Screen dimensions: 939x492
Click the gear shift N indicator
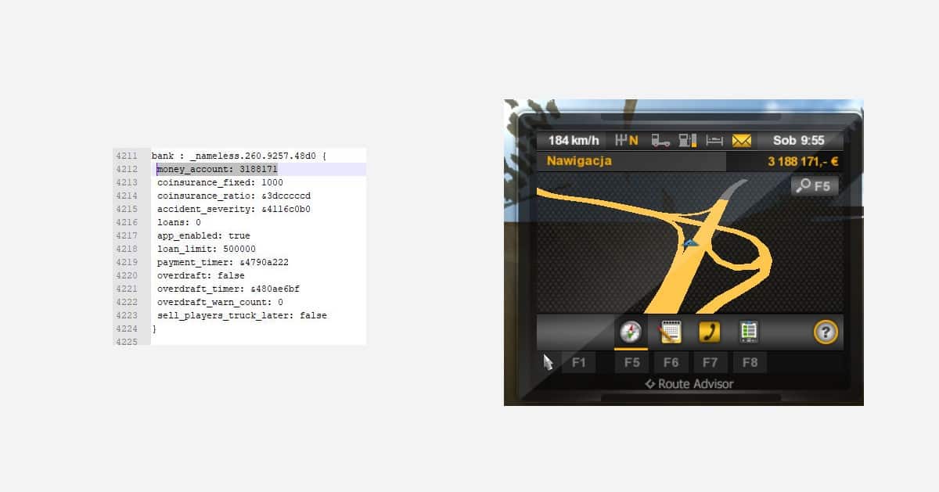628,141
